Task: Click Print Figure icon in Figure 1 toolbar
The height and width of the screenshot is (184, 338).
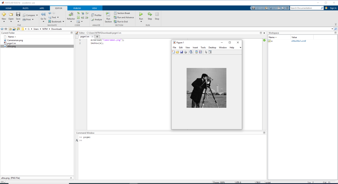Action: coord(186,52)
